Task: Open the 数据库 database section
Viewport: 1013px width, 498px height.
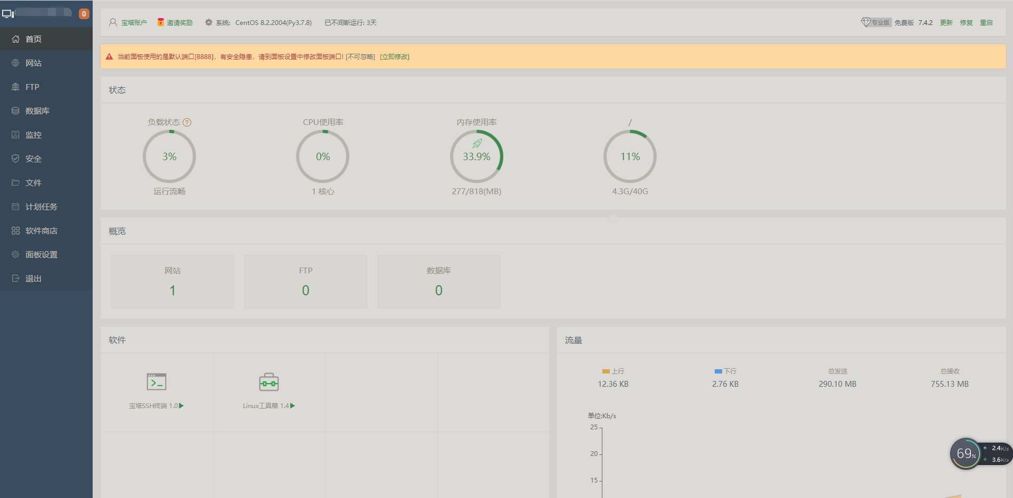Action: click(46, 111)
